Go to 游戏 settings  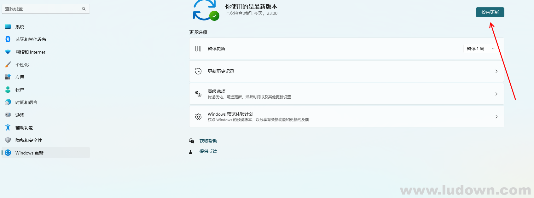pos(46,115)
